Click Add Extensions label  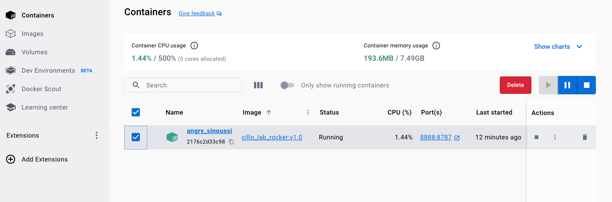[x=45, y=159]
